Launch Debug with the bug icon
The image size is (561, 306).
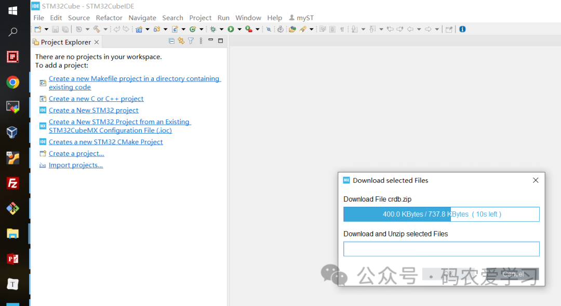(x=213, y=29)
